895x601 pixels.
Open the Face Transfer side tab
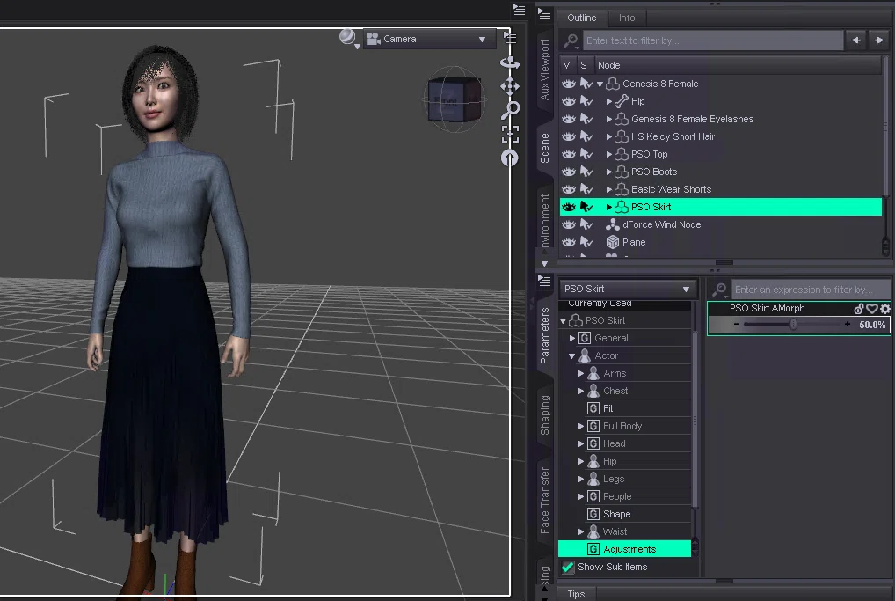tap(544, 501)
